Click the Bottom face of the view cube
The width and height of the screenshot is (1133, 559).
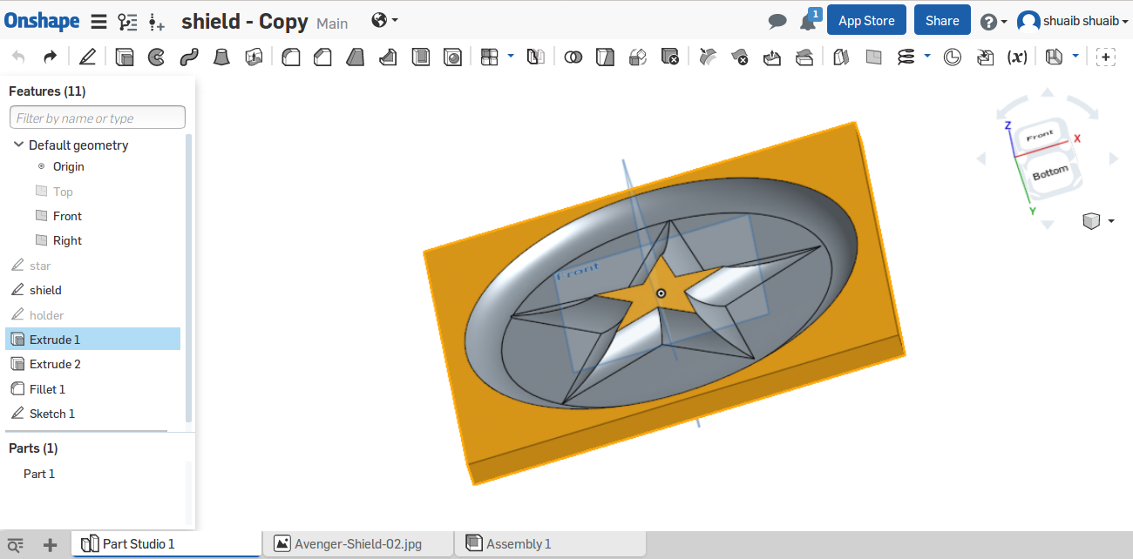[1049, 174]
